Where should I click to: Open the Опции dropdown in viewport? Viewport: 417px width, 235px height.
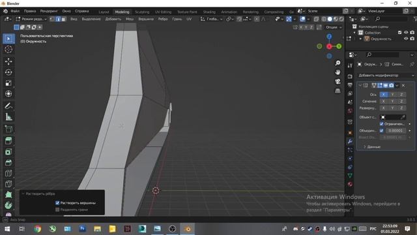point(334,27)
